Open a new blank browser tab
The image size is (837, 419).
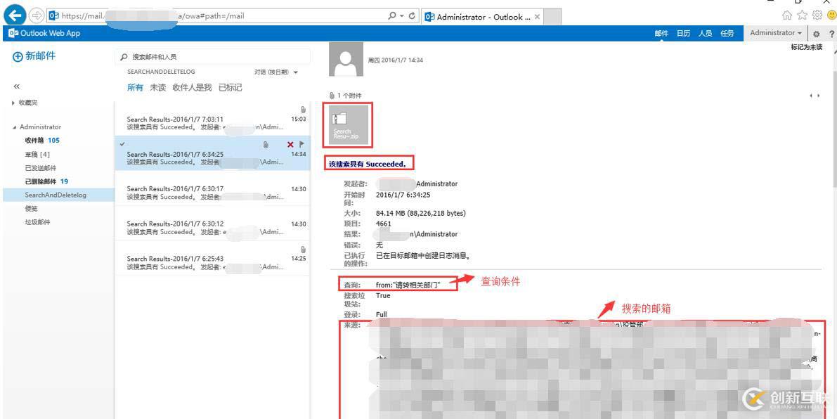tap(554, 17)
